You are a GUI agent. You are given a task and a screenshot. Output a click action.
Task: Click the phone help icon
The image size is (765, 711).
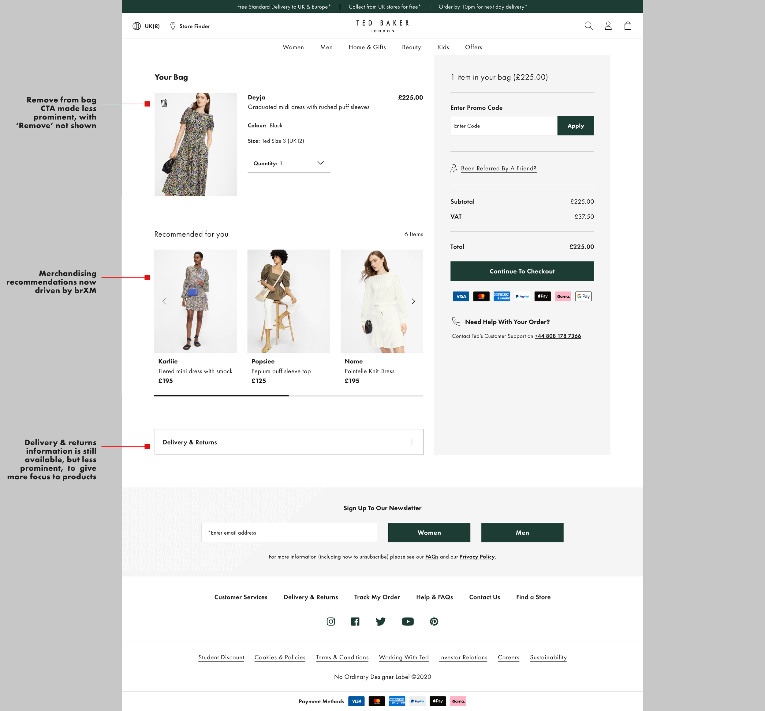click(x=456, y=321)
